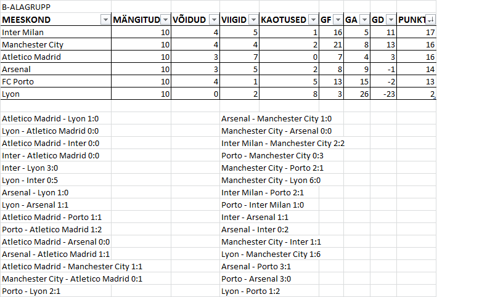This screenshot has width=503, height=297.
Task: Open the GD column filter dropdown
Action: [391, 20]
